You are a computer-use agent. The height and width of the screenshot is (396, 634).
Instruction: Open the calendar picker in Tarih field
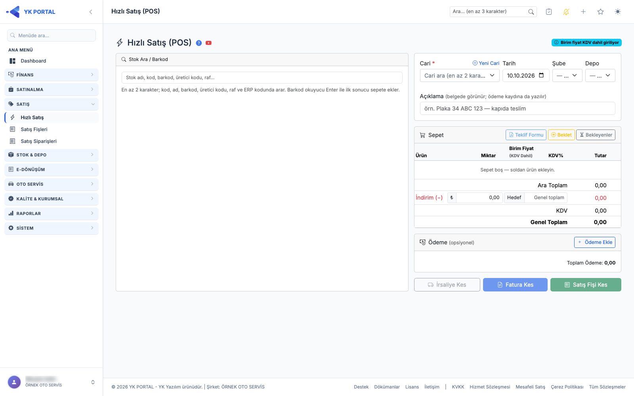coord(541,75)
